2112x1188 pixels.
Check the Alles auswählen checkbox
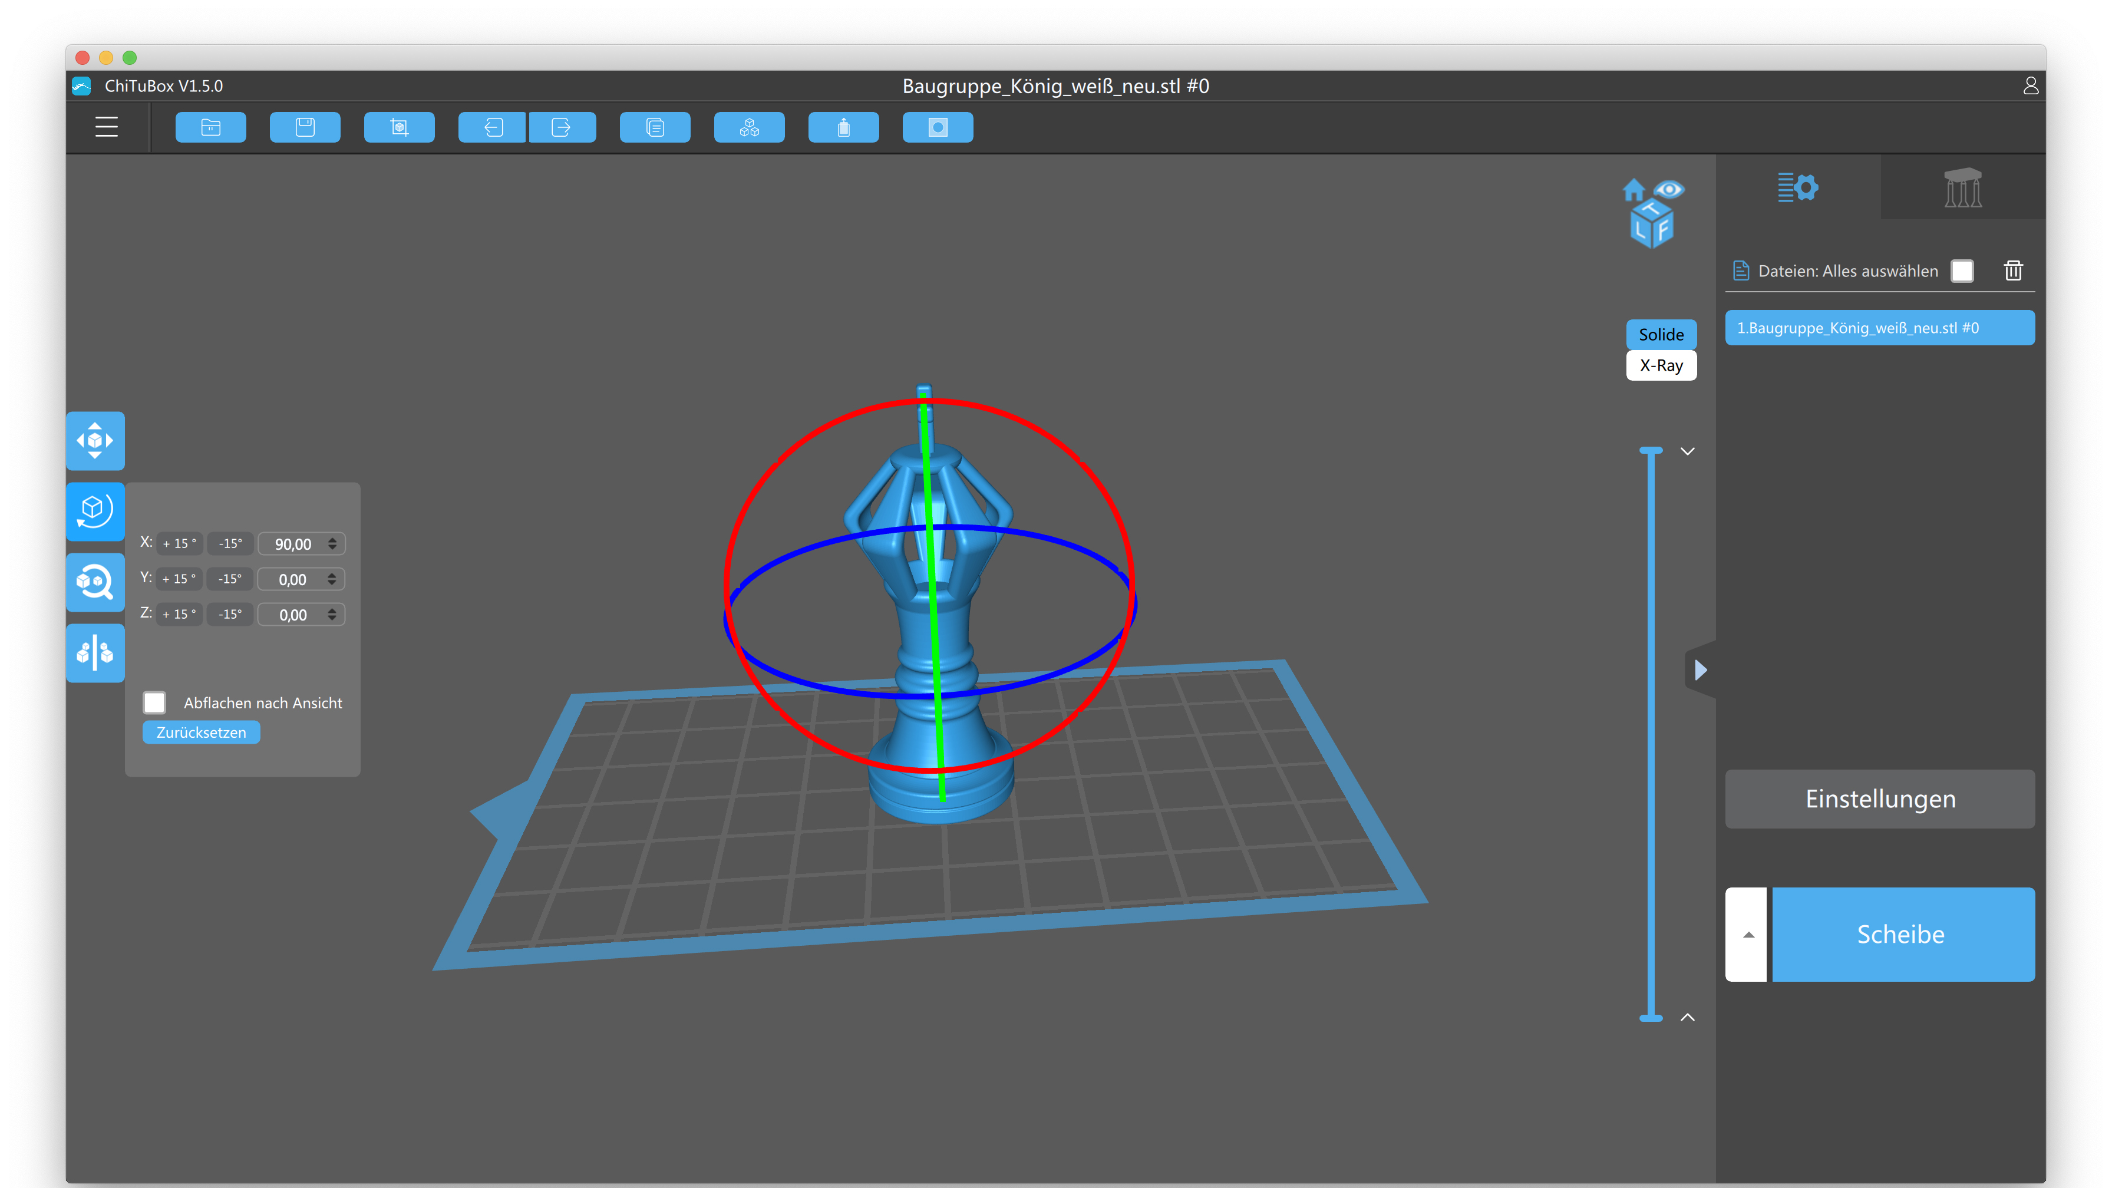(1962, 270)
